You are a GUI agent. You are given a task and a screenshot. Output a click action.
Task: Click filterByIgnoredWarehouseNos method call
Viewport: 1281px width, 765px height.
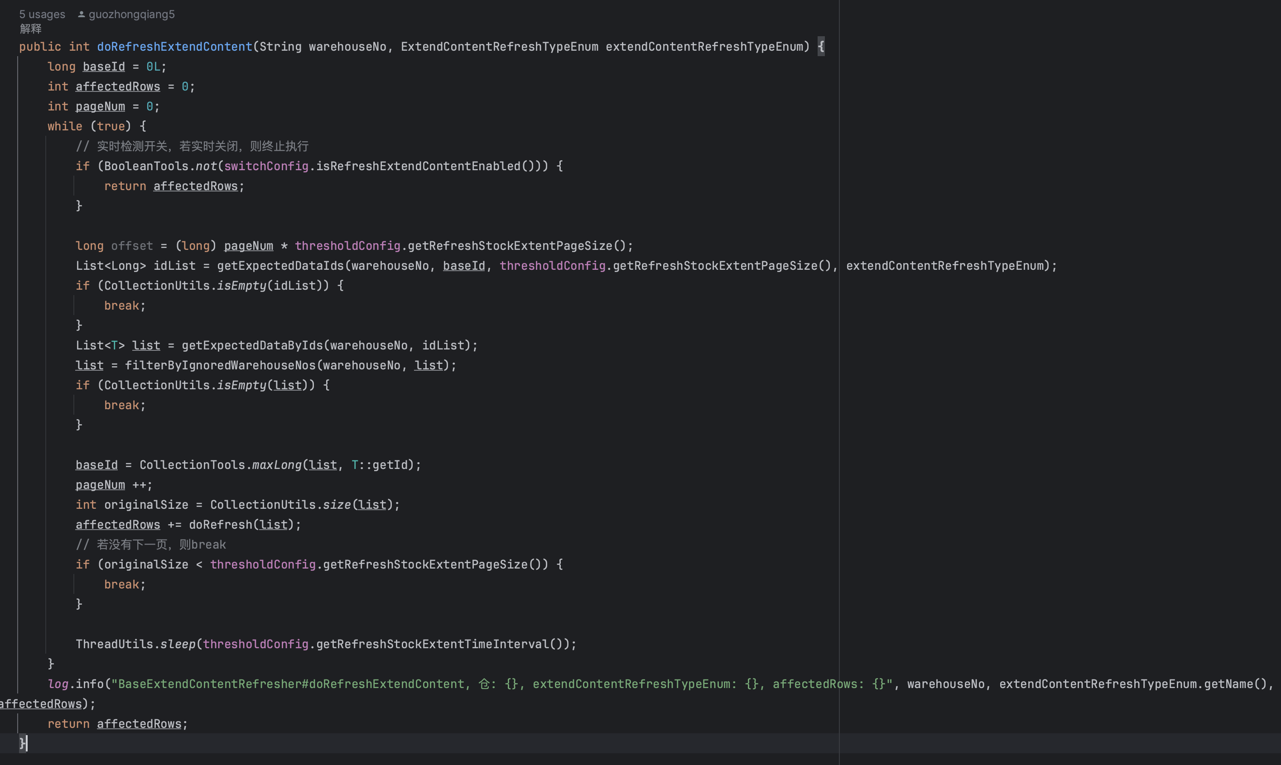tap(220, 365)
